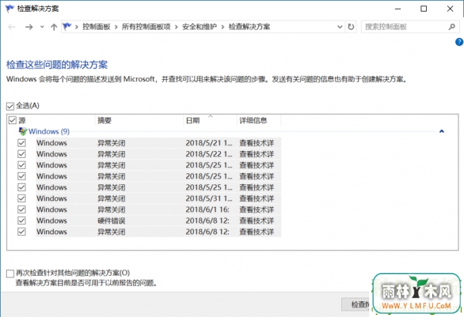
Task: Maximize the 检查解决方案 window
Action: 424,9
